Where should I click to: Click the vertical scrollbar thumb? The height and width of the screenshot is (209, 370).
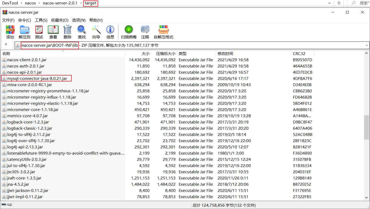[x=367, y=128]
